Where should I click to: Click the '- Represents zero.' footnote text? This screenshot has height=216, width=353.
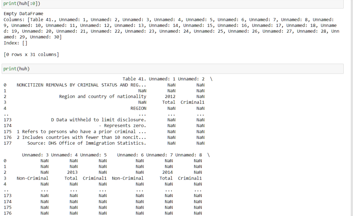coord(125,126)
